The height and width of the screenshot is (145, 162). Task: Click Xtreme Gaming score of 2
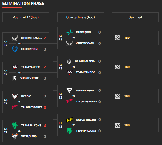[45, 38]
